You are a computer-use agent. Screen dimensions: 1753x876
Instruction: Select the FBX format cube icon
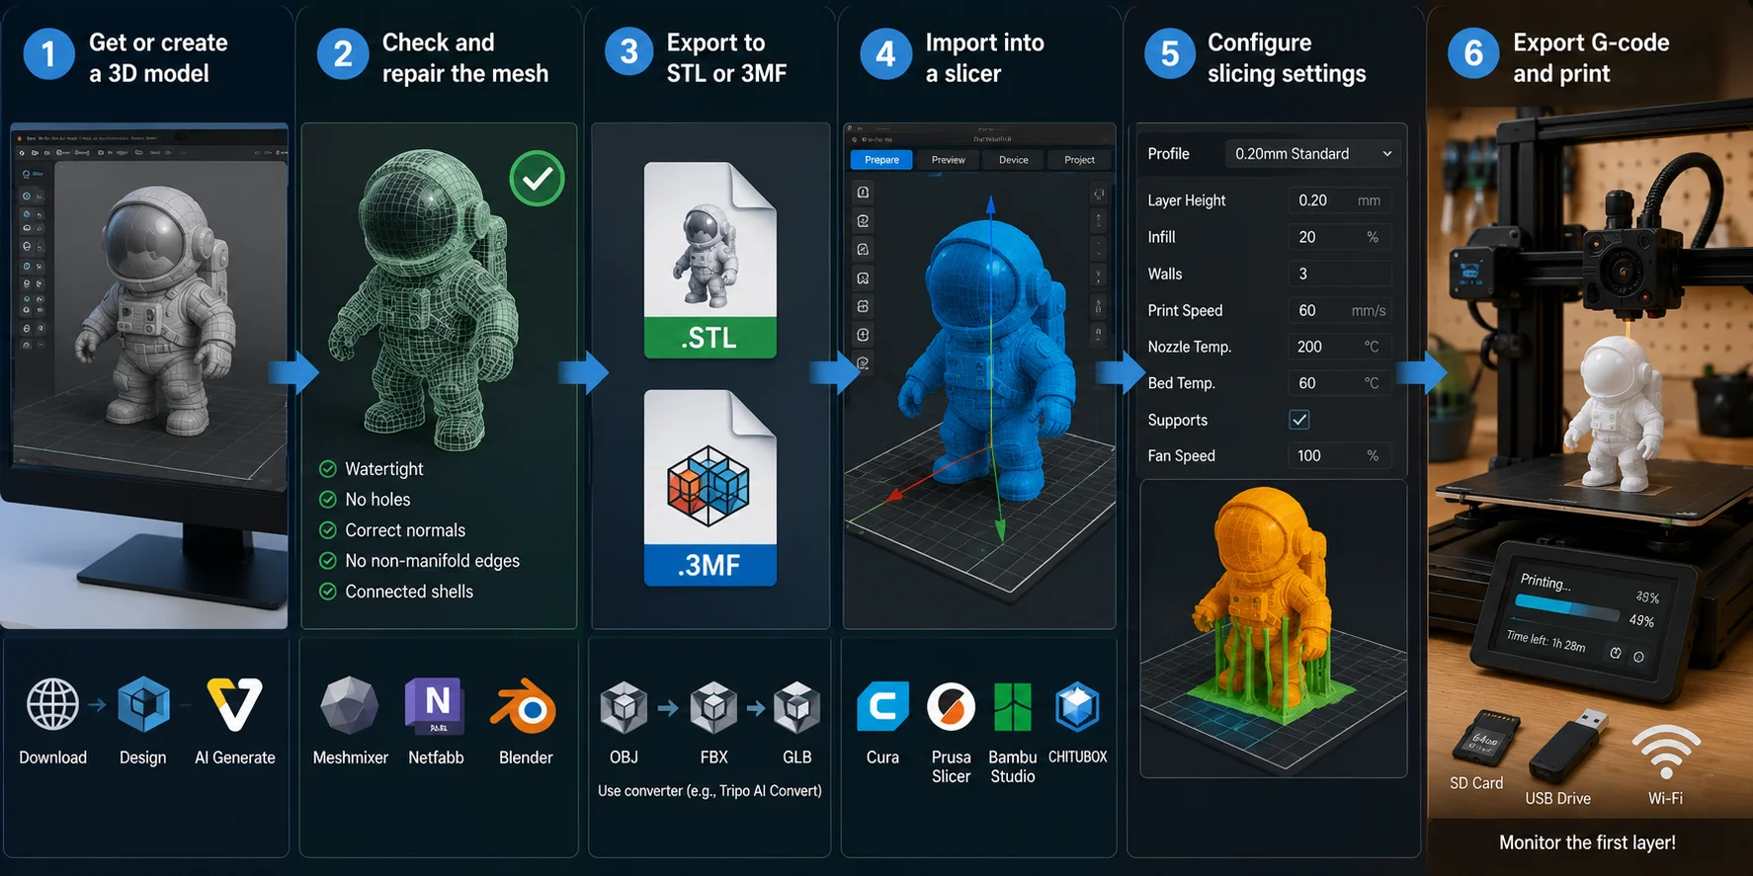pos(713,707)
